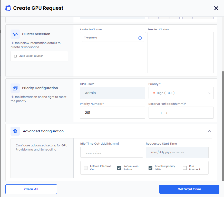Click the drag handle next to worker-1
Viewport: 224px width, 197px height.
click(84, 38)
